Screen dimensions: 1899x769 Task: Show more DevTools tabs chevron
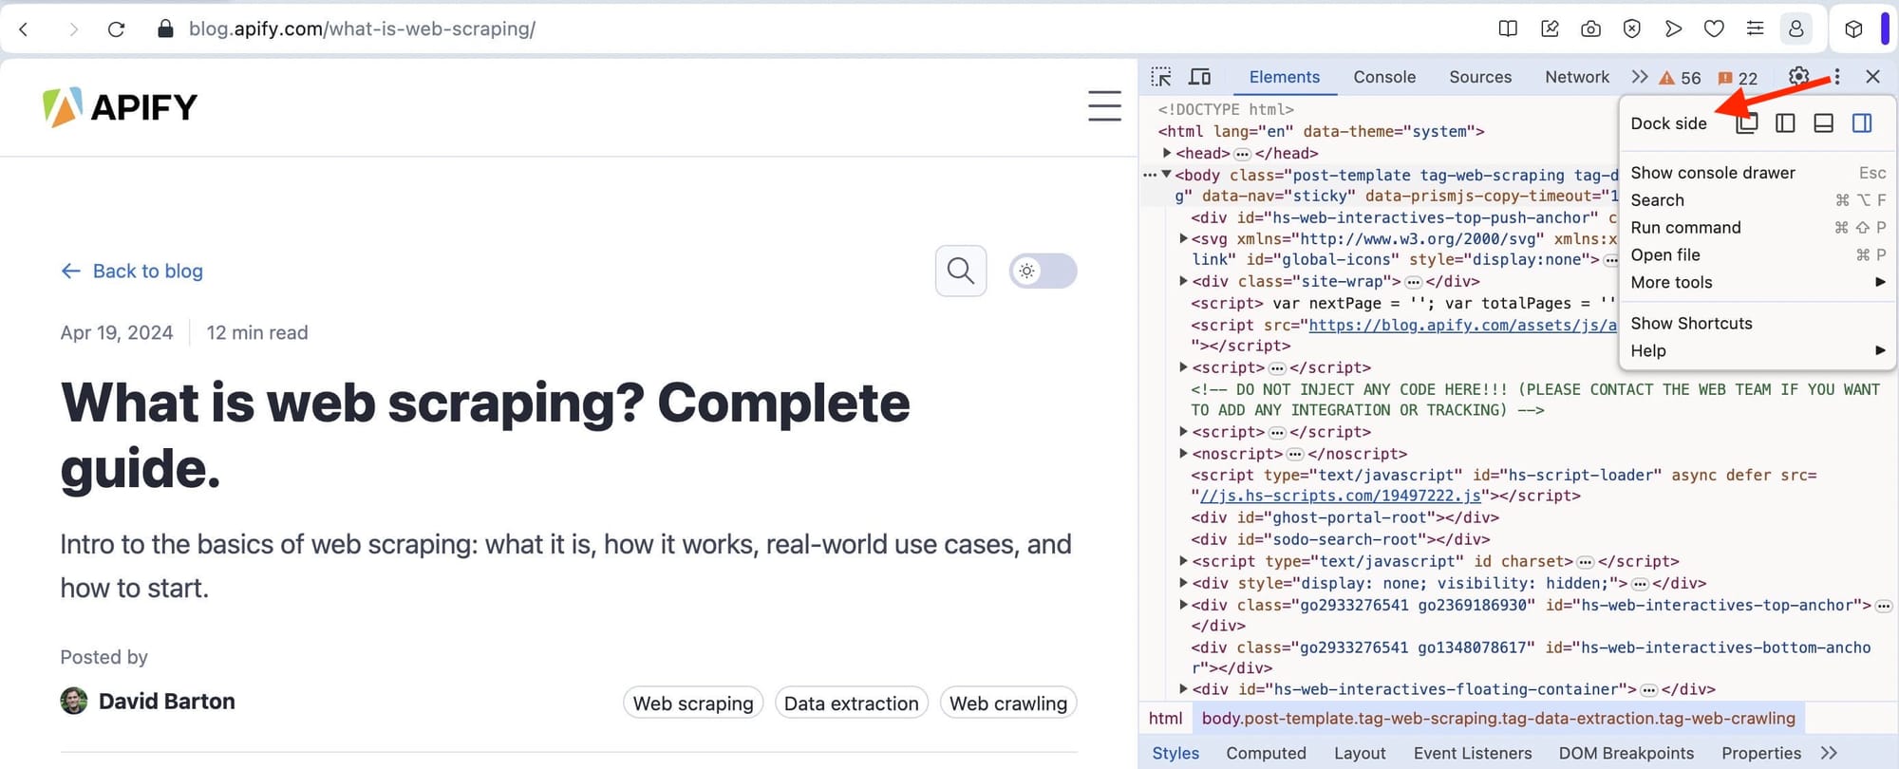pyautogui.click(x=1639, y=77)
